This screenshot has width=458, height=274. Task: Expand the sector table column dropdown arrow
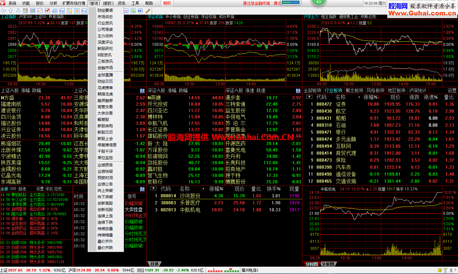309,97
